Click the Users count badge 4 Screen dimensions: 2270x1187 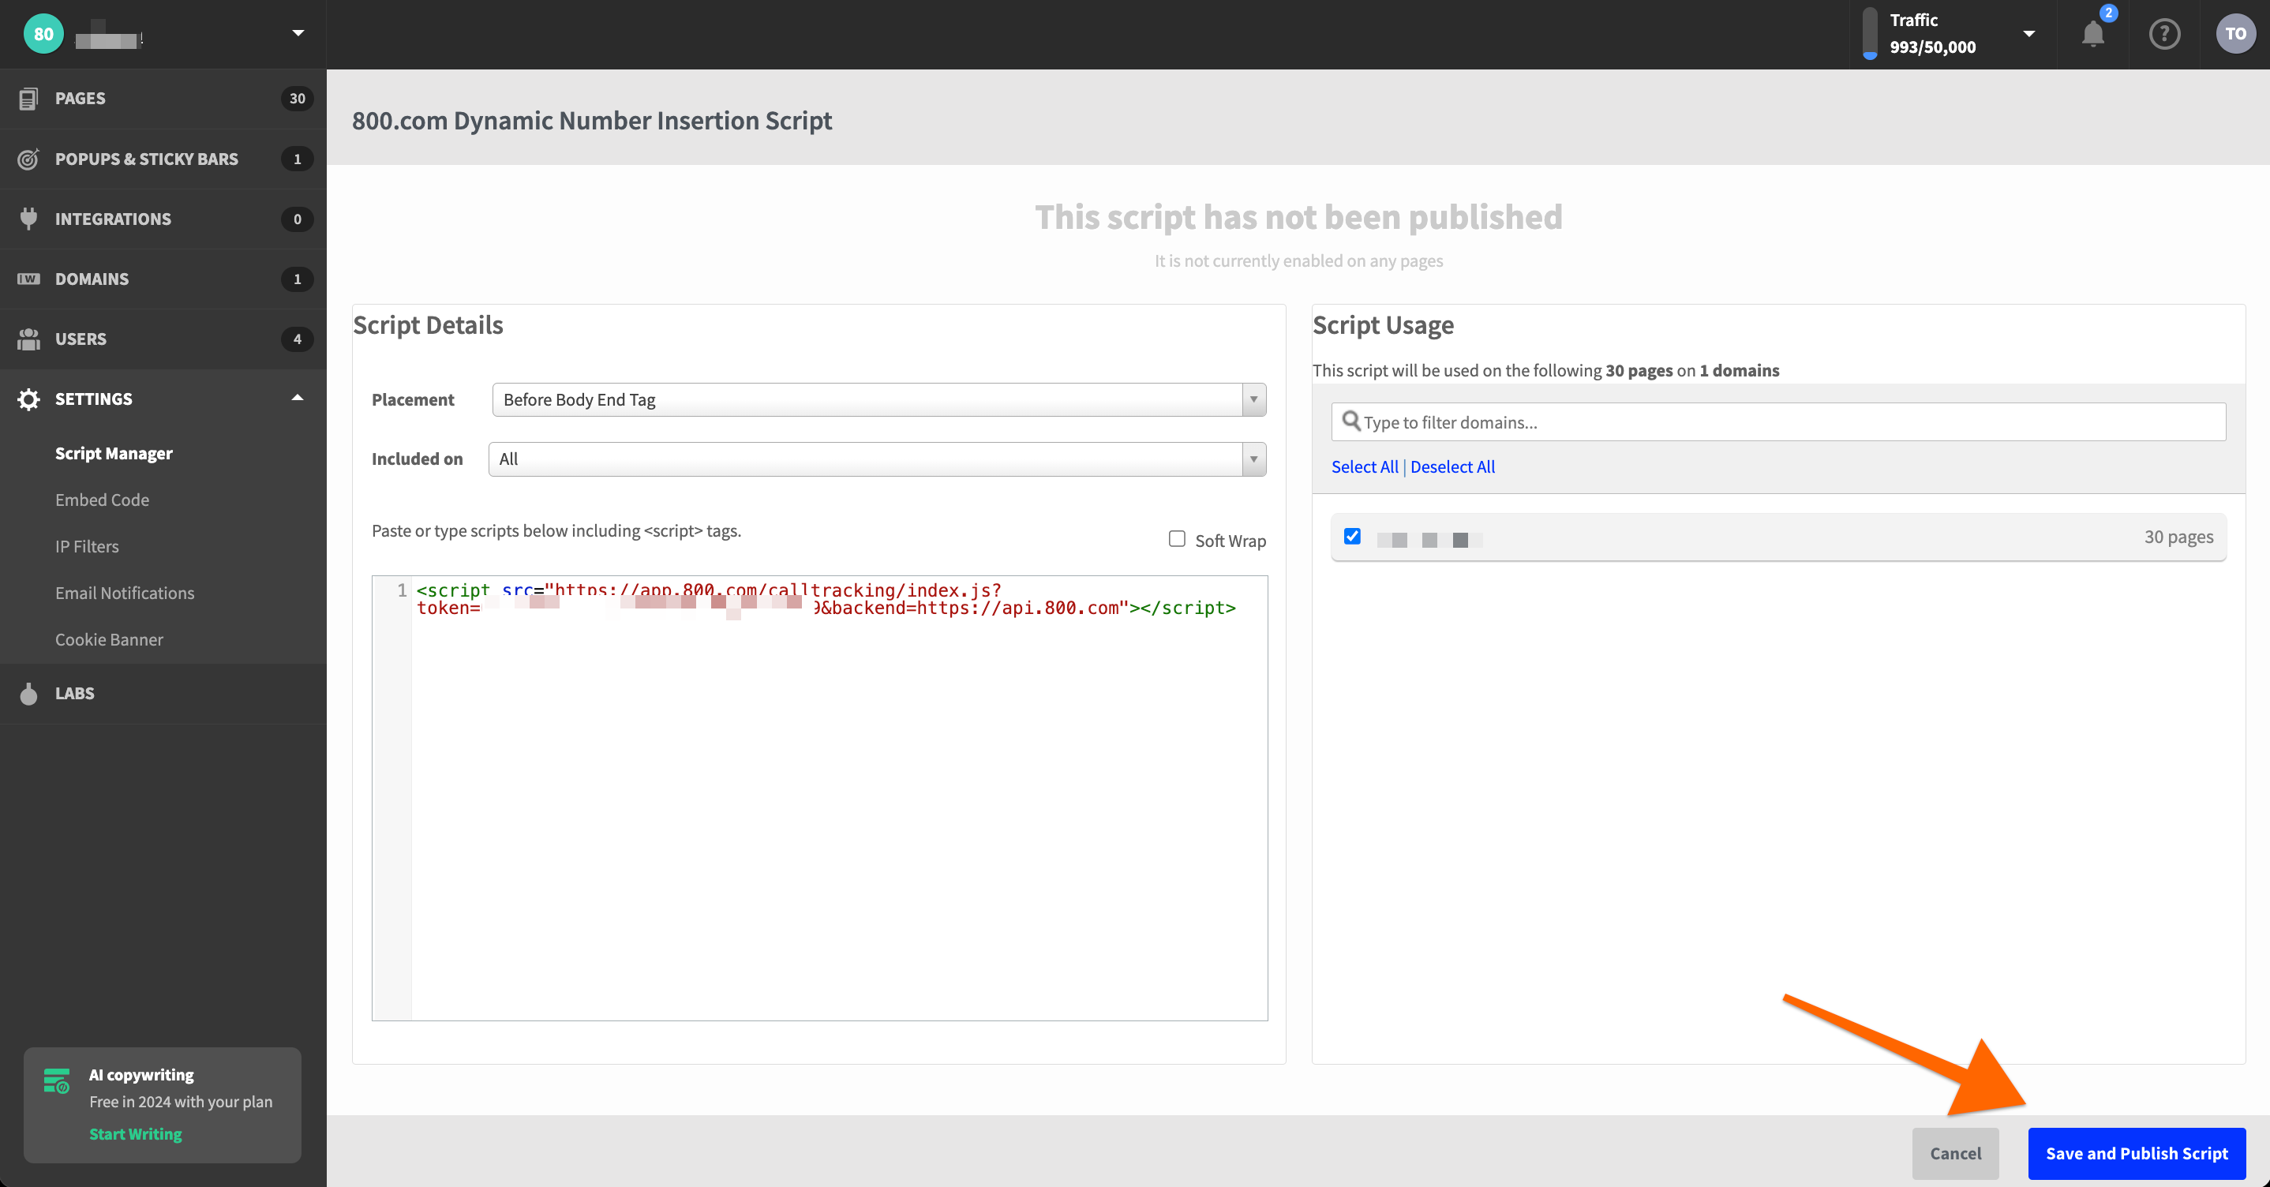(297, 339)
